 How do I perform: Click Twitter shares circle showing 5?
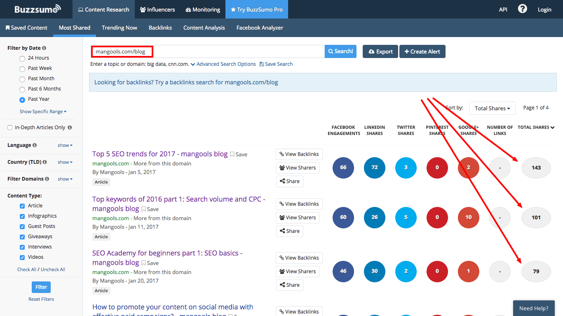[406, 217]
